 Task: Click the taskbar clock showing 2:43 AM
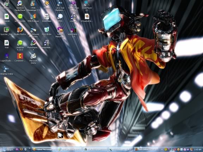click(x=198, y=150)
